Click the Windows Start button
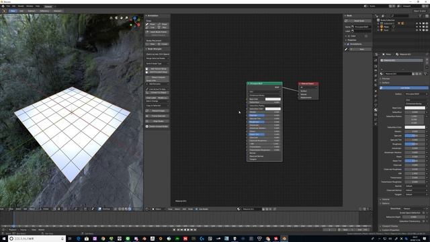Screen dimensions: 430x242 point(4,239)
